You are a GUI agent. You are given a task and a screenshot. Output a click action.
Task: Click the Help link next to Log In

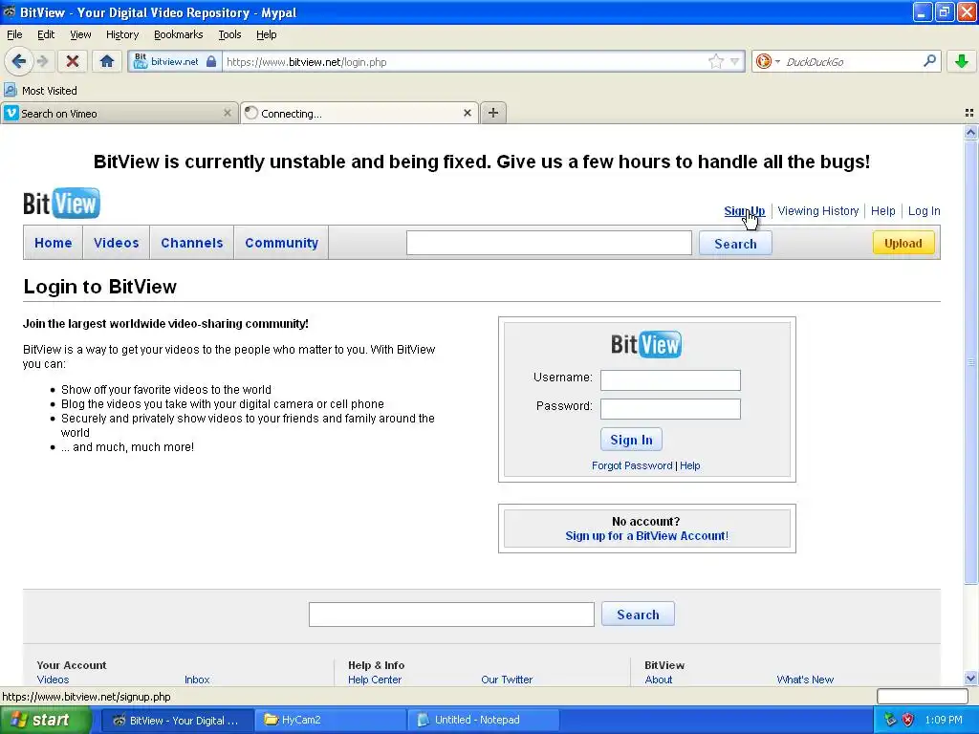click(x=882, y=211)
